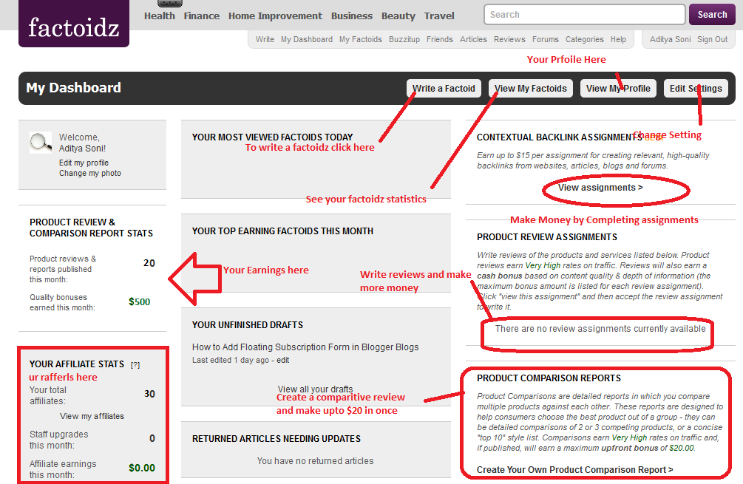
Task: Click the Edit Settings button
Action: pos(696,89)
